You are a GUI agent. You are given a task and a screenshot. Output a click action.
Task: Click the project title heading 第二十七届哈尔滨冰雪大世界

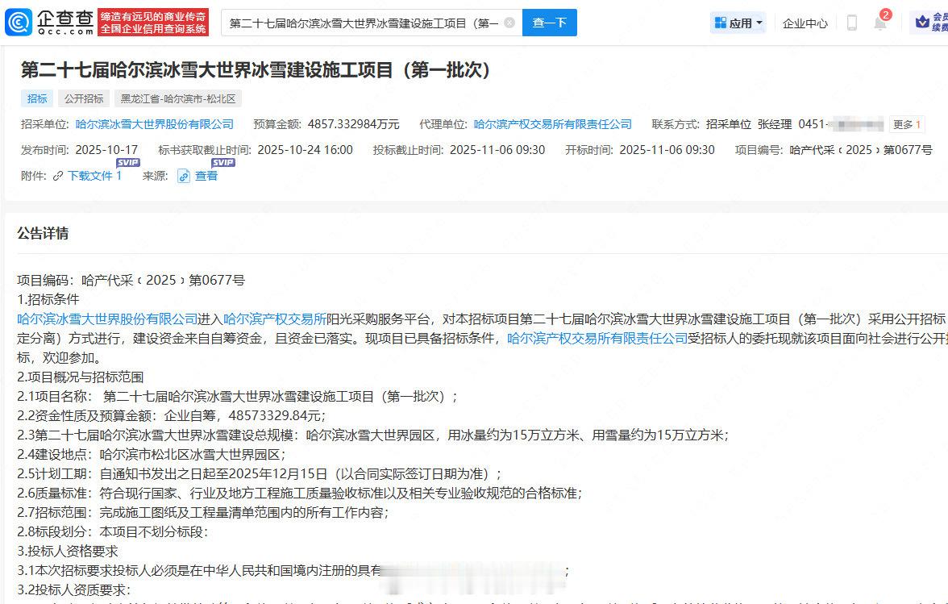[255, 70]
